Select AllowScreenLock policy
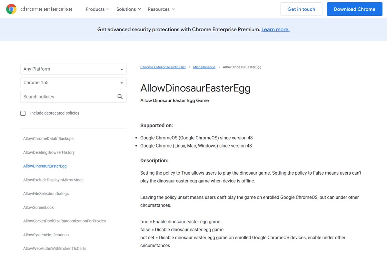 (38, 207)
